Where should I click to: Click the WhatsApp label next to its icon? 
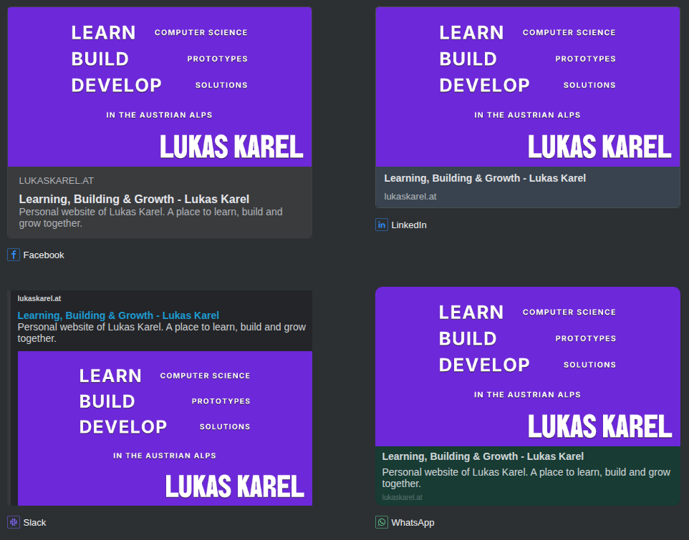point(414,522)
